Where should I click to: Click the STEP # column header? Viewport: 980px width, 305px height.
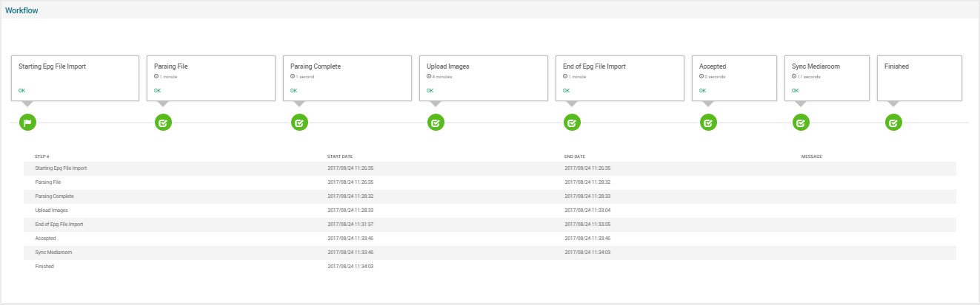(x=42, y=157)
